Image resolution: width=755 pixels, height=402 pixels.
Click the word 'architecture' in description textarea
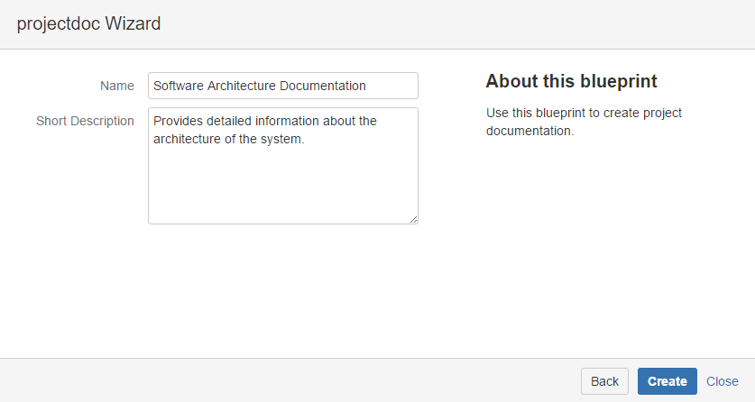(x=188, y=139)
